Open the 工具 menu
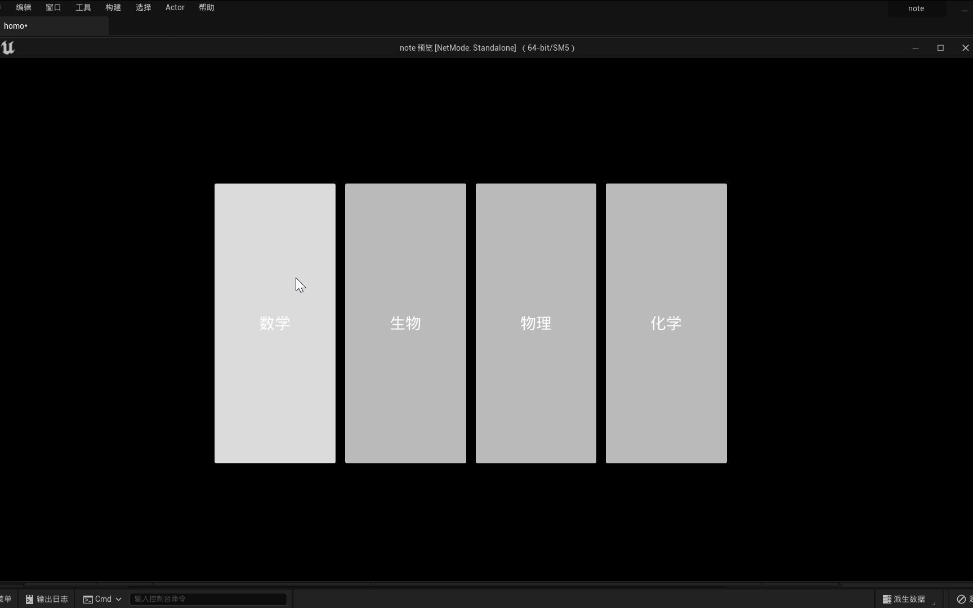The height and width of the screenshot is (608, 973). coord(83,7)
